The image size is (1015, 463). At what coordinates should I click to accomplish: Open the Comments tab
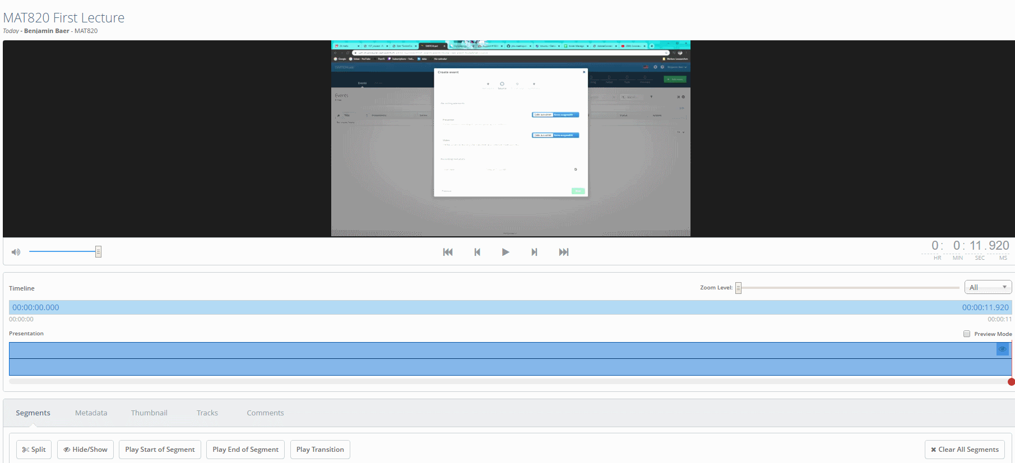point(265,413)
